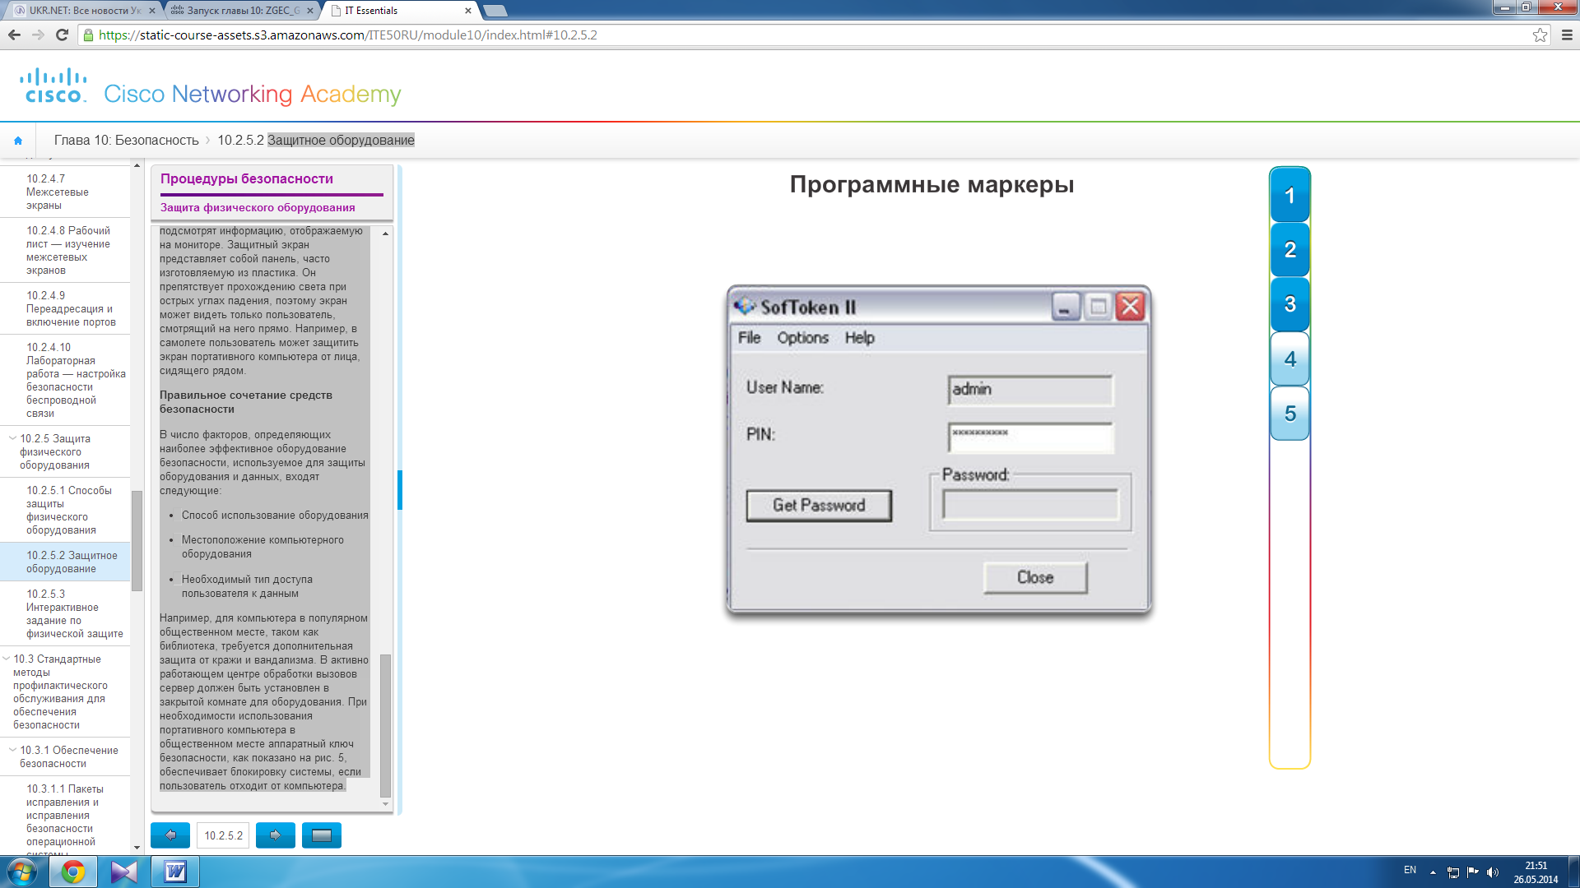Click 10.2.5.2 Защитное оборудование breadcrumb
1580x888 pixels.
pyautogui.click(x=316, y=141)
